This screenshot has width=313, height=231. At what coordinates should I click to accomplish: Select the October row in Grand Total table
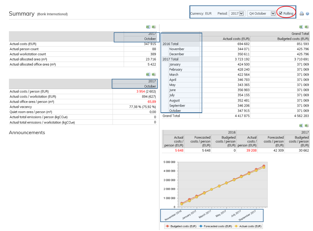[175, 111]
